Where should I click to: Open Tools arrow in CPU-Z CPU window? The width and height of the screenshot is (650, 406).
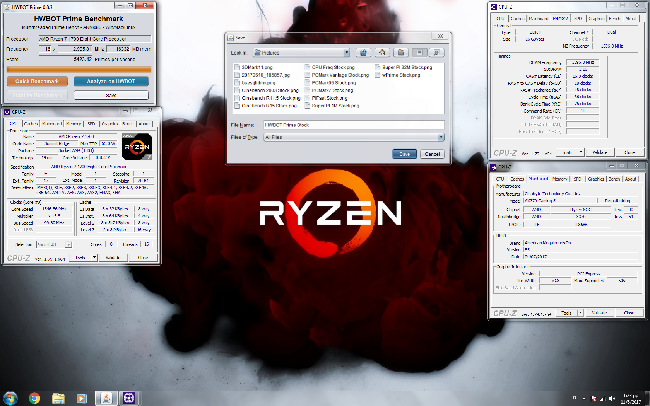(94, 258)
